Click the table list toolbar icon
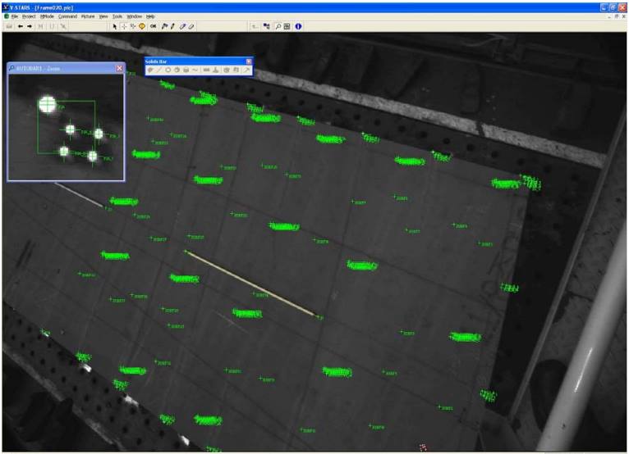The image size is (629, 454). [x=287, y=26]
